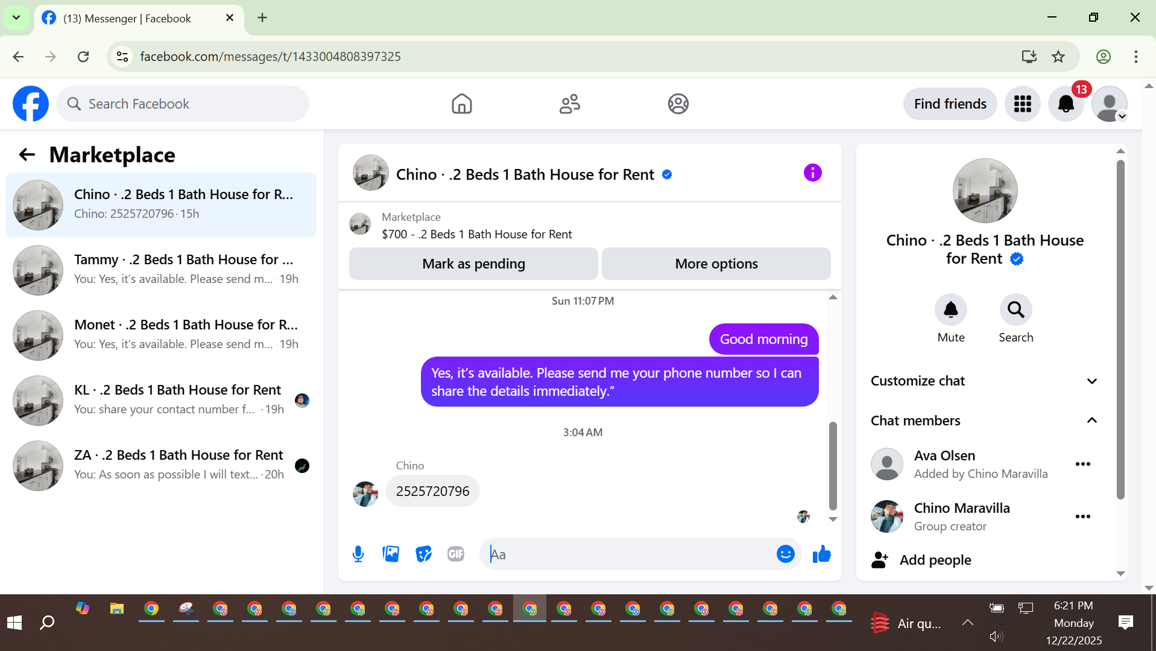Image resolution: width=1156 pixels, height=651 pixels.
Task: Open Facebook home via logo
Action: (31, 104)
